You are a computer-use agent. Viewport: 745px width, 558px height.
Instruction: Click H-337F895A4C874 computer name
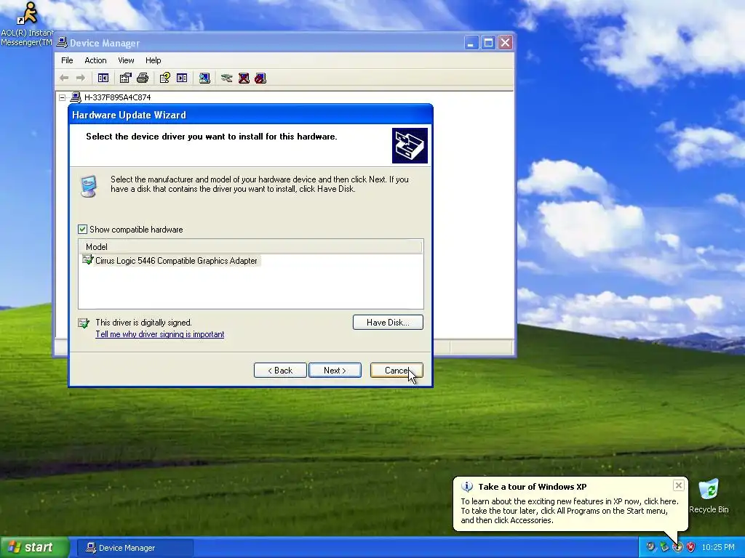(117, 97)
